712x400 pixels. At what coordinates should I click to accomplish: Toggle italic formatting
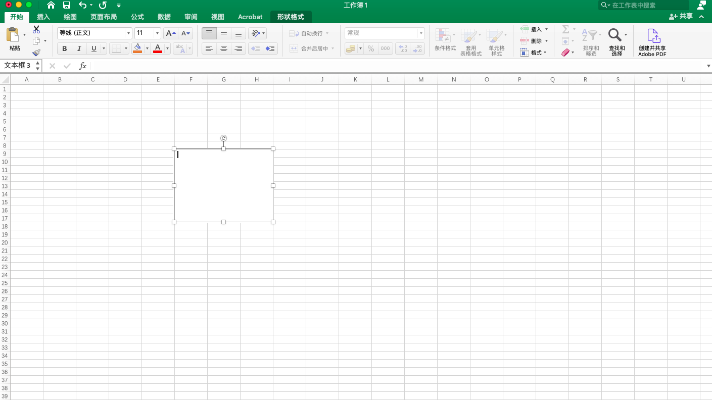coord(79,48)
